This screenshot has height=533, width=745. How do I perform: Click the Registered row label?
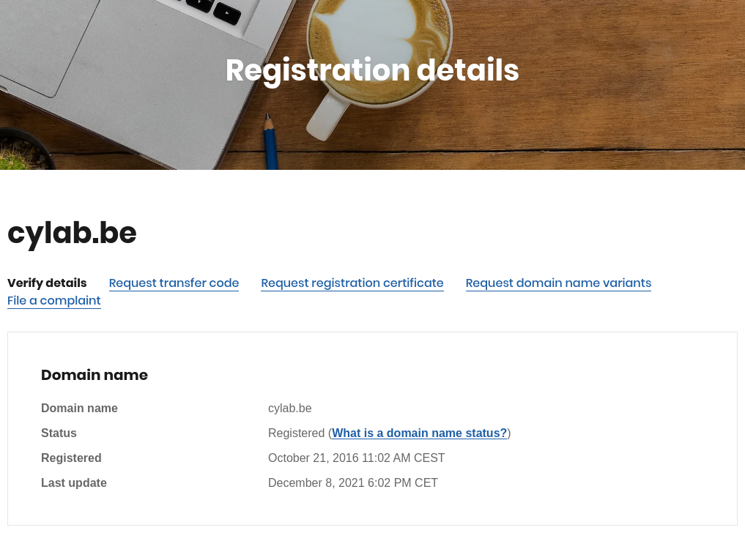pos(71,458)
